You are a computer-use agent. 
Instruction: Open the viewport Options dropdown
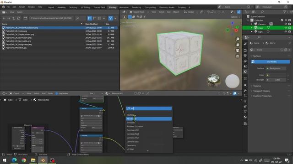point(235,17)
